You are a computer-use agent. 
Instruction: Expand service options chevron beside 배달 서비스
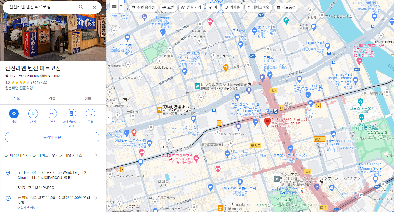(96, 155)
